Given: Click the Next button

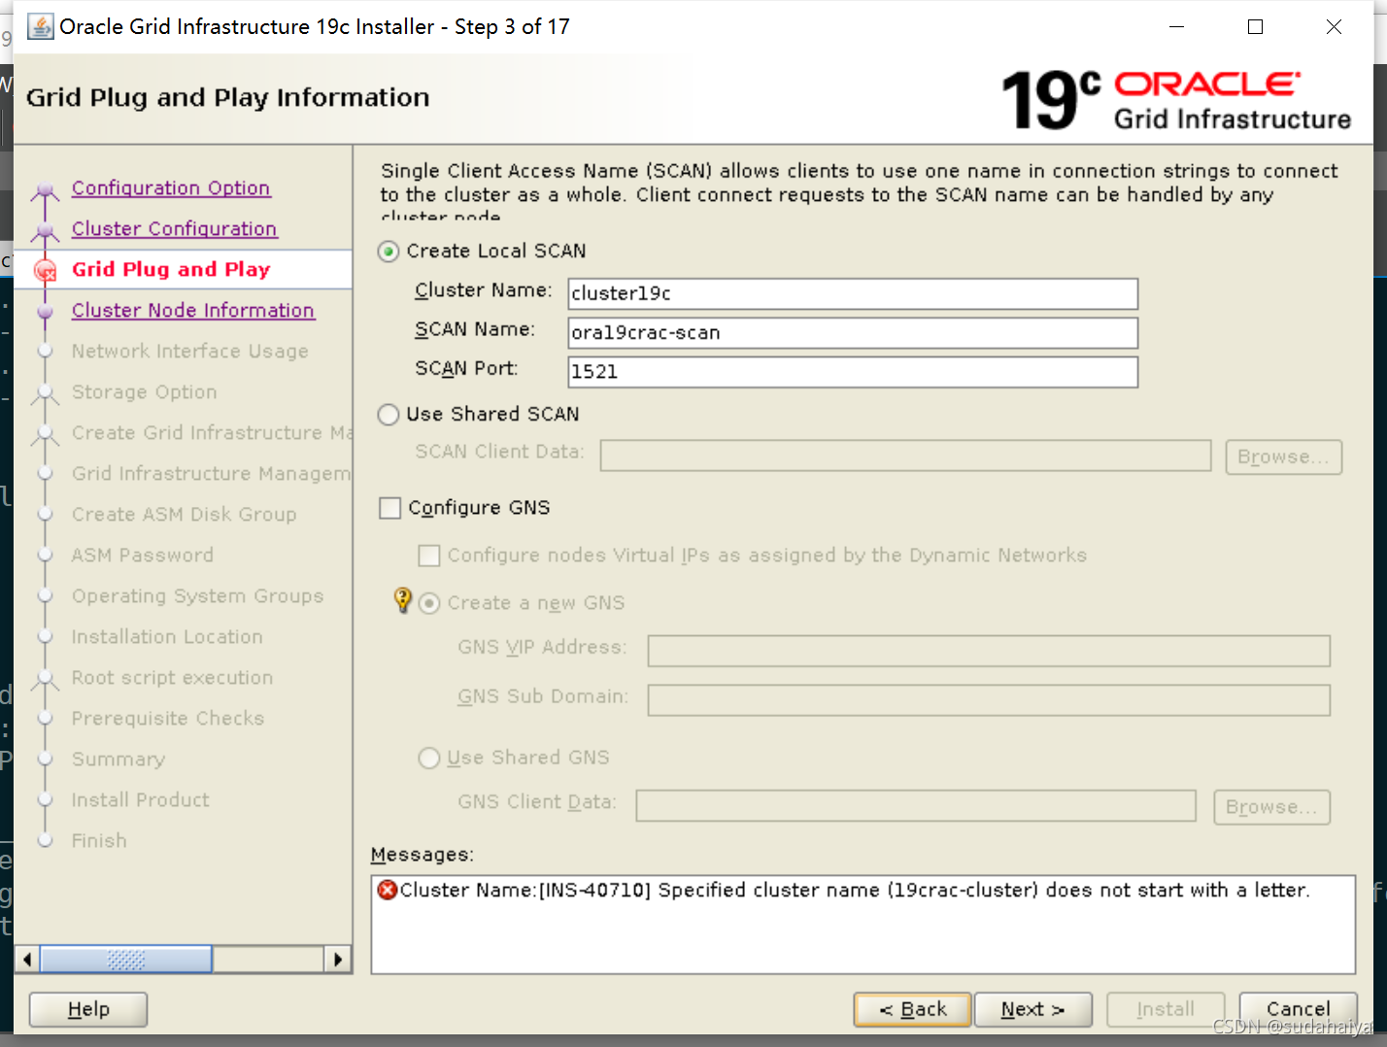Looking at the screenshot, I should 1033,1009.
